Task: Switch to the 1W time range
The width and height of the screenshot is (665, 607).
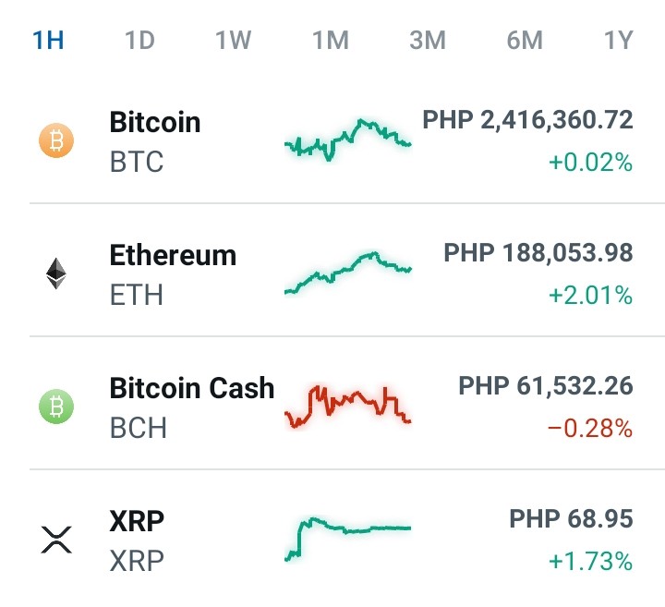Action: pos(234,41)
